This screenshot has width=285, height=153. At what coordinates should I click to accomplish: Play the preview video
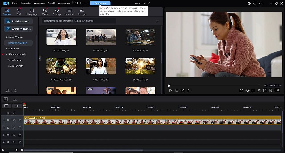(170, 90)
